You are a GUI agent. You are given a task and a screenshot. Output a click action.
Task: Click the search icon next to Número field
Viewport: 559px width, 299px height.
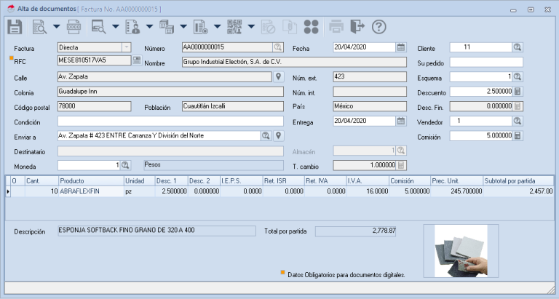(278, 47)
